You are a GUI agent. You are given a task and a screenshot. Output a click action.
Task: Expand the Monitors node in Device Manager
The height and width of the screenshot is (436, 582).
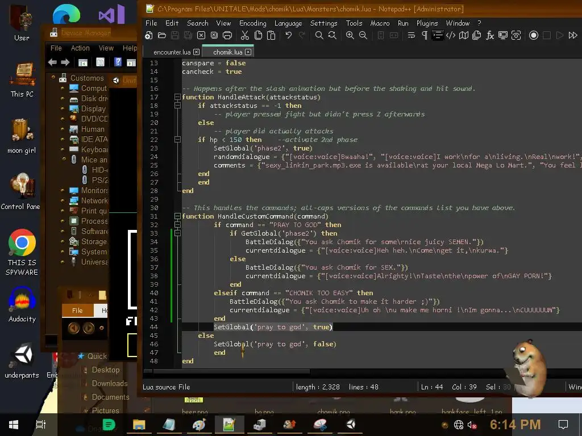point(62,190)
